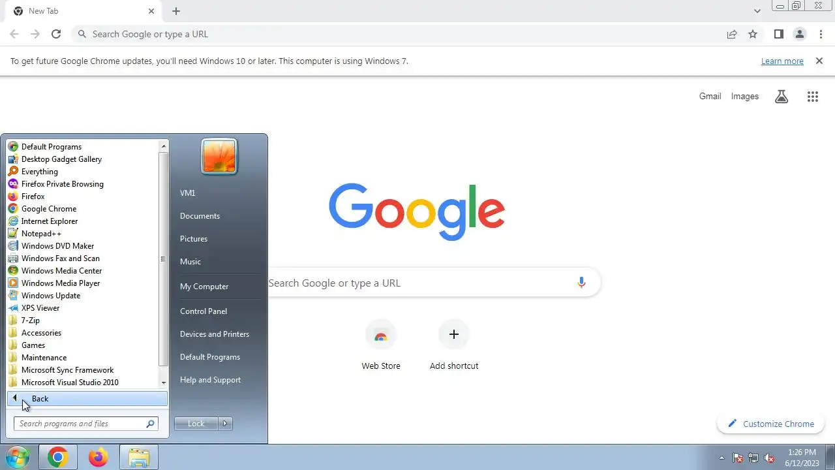835x470 pixels.
Task: Open Control Panel
Action: (x=204, y=311)
